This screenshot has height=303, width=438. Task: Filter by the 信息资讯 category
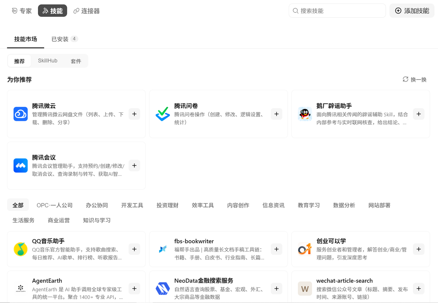(273, 205)
